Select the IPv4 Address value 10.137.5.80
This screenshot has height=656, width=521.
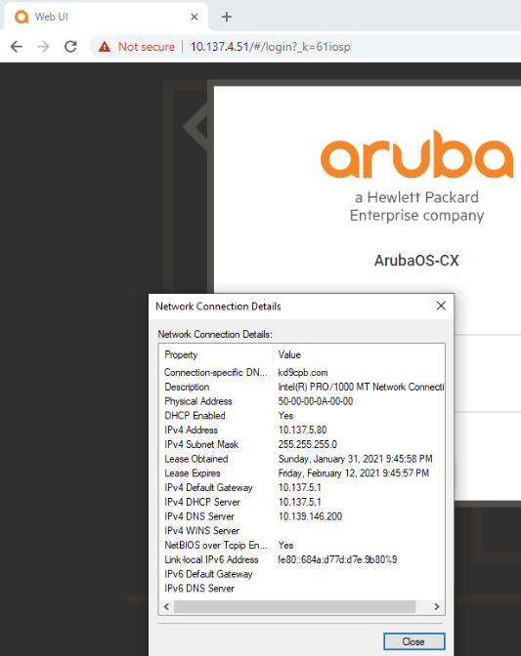coord(302,430)
